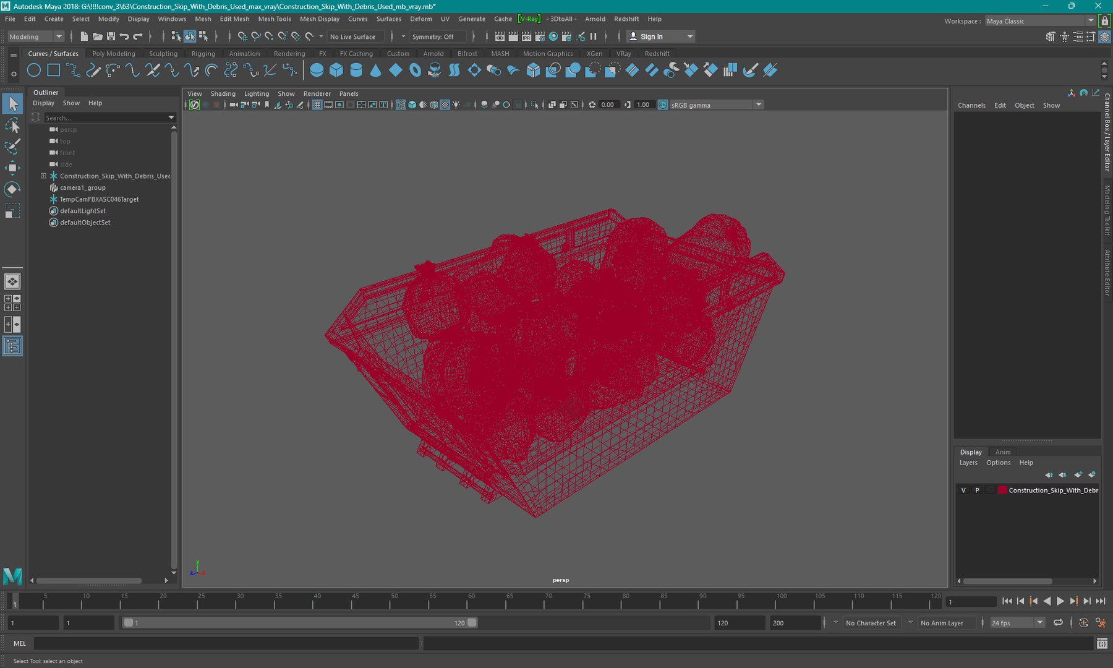Viewport: 1113px width, 668px height.
Task: Toggle layer visibility V for Construction_Skip layer
Action: (963, 490)
